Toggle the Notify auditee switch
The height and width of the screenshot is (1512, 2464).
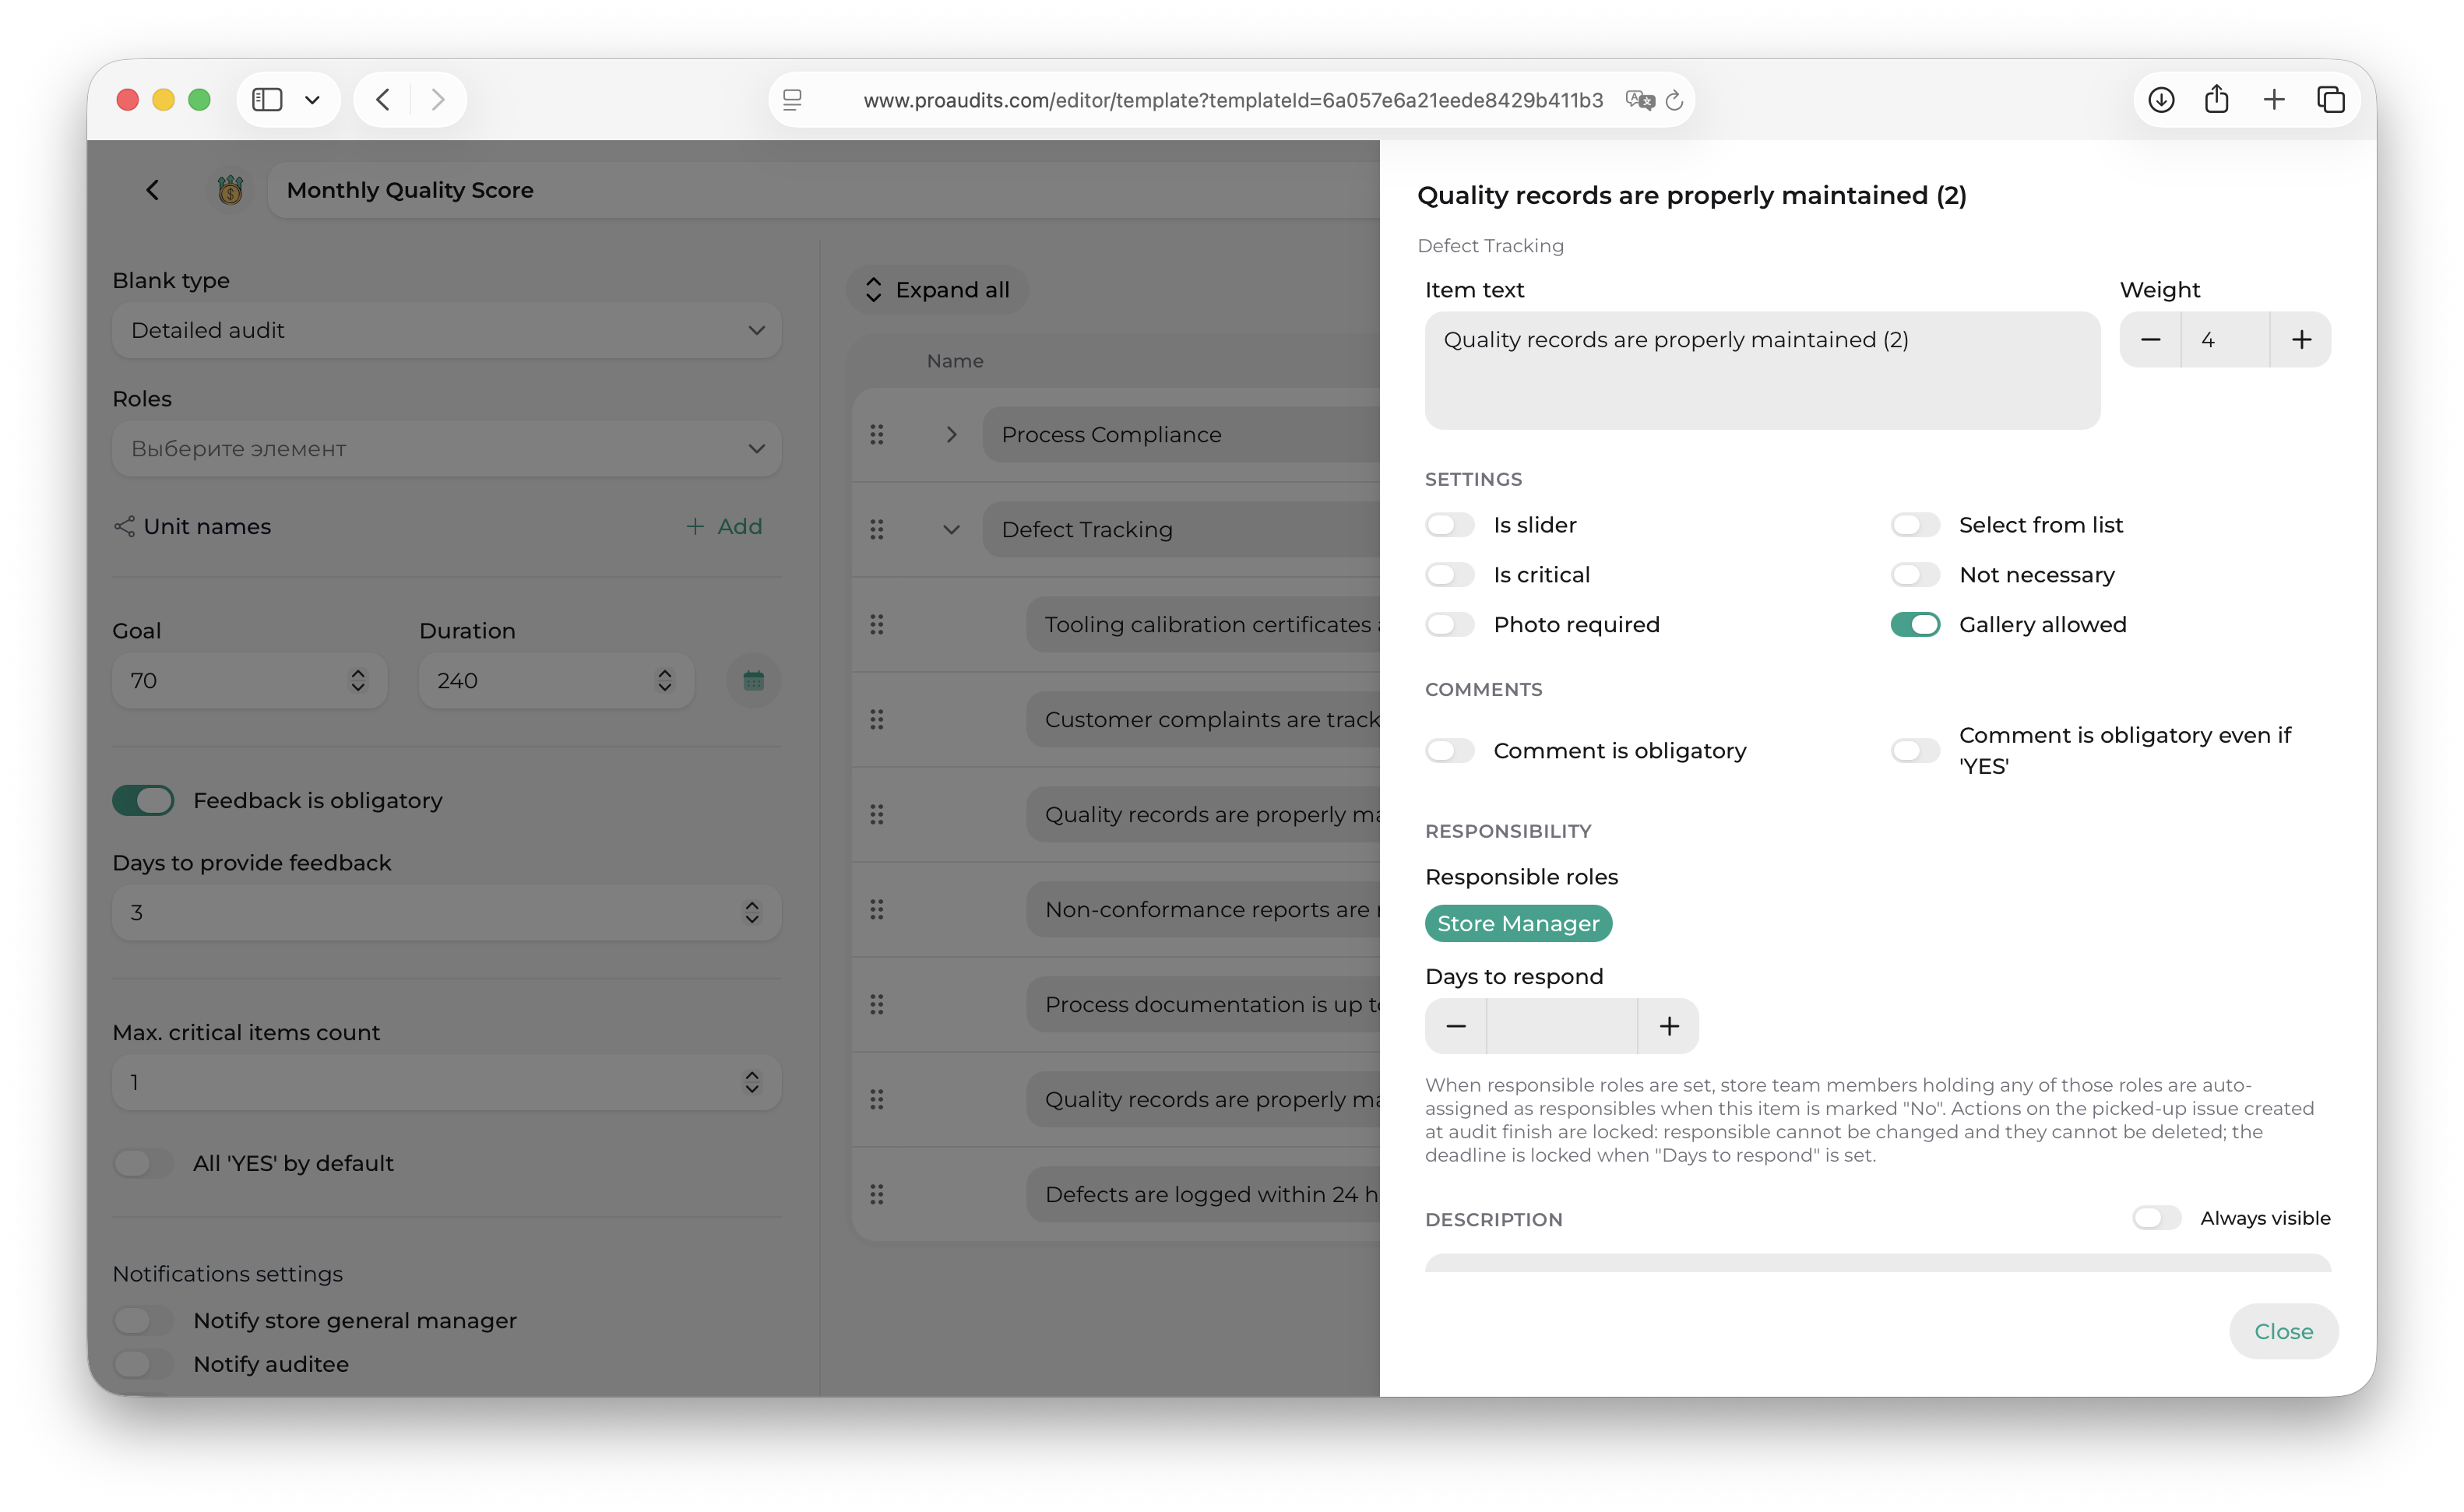click(x=143, y=1364)
